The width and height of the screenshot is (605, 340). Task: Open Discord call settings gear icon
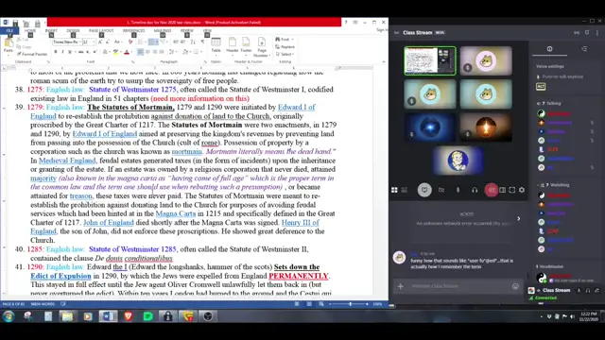[x=522, y=190]
